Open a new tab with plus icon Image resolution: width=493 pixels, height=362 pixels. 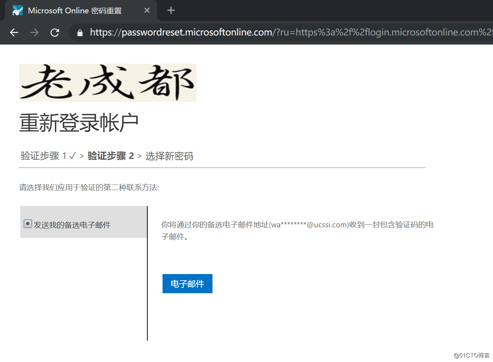click(171, 10)
